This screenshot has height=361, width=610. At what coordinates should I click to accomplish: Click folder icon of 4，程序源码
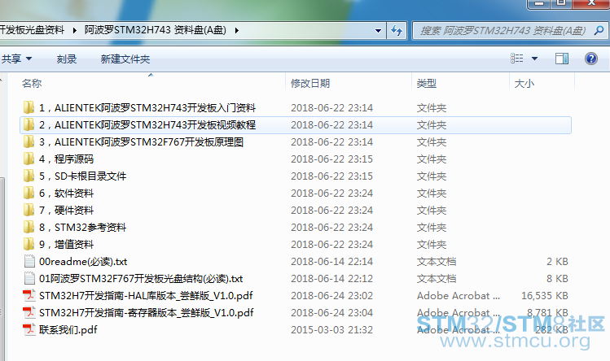(x=29, y=159)
